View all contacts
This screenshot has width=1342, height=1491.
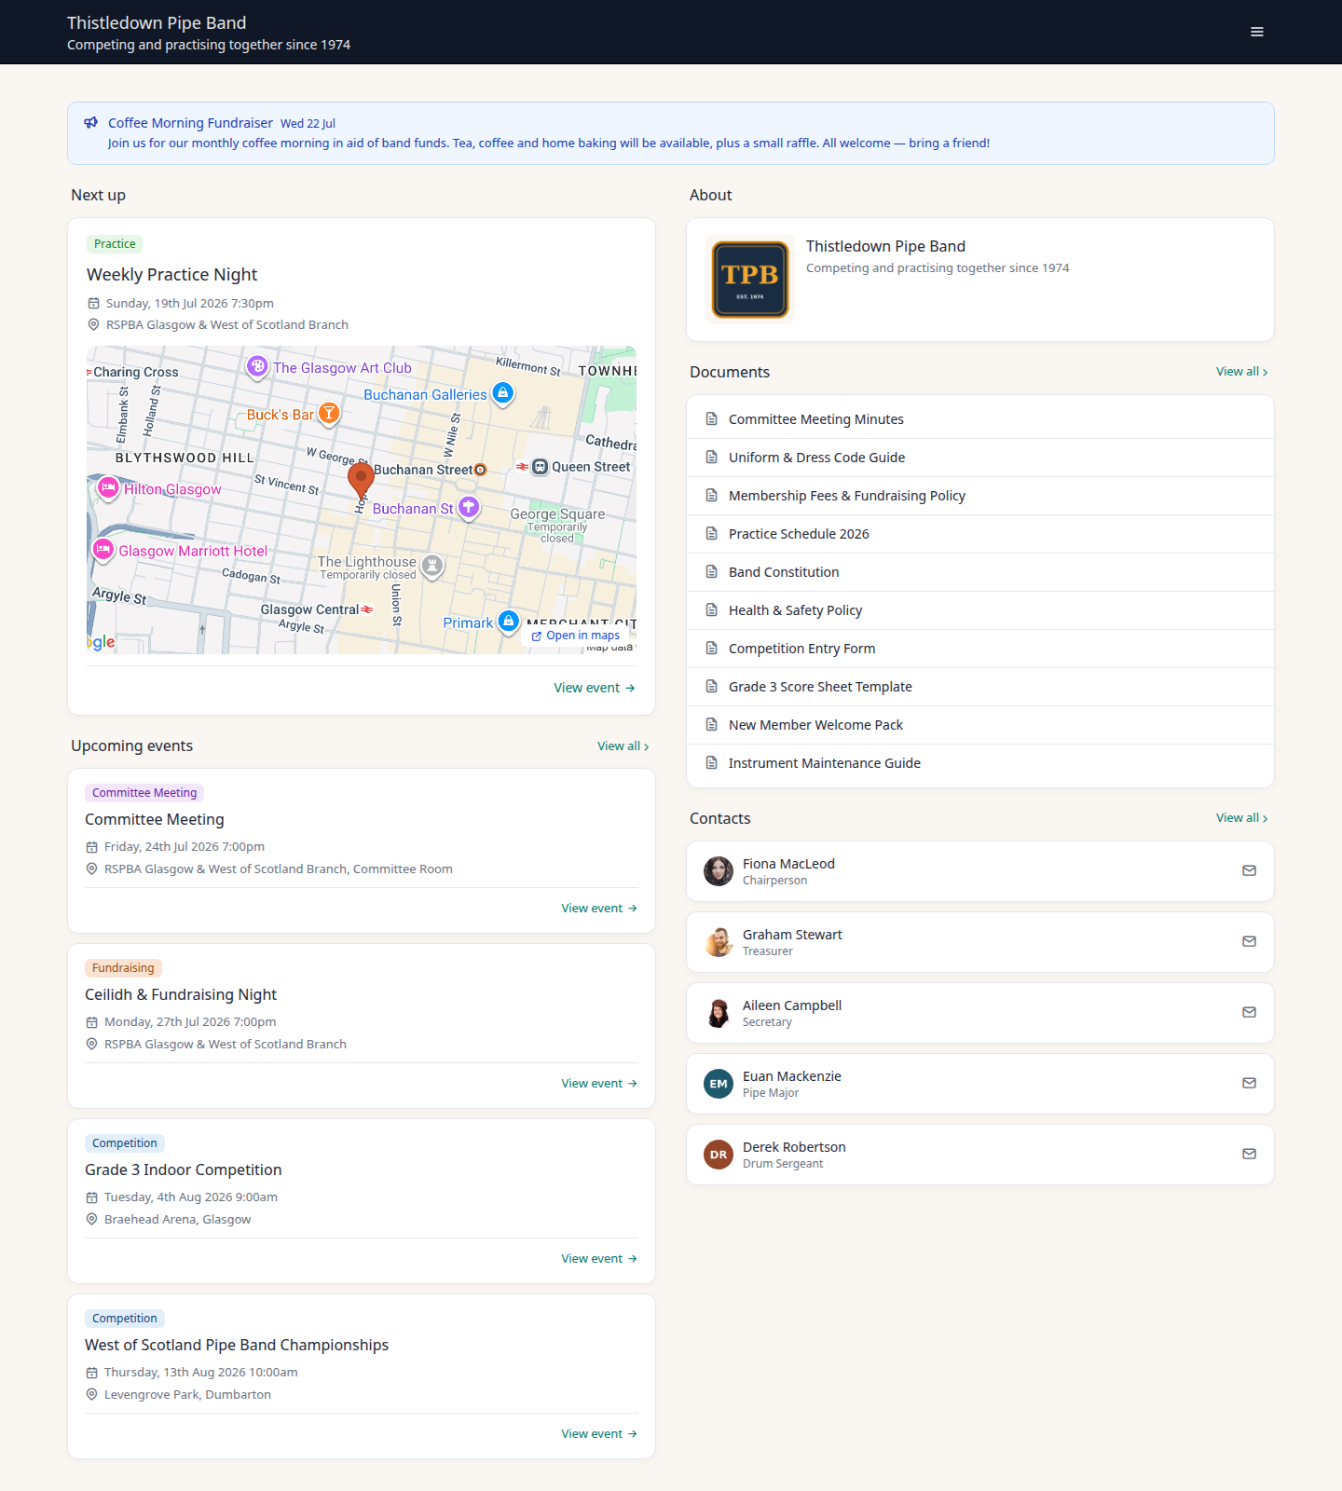click(1241, 818)
